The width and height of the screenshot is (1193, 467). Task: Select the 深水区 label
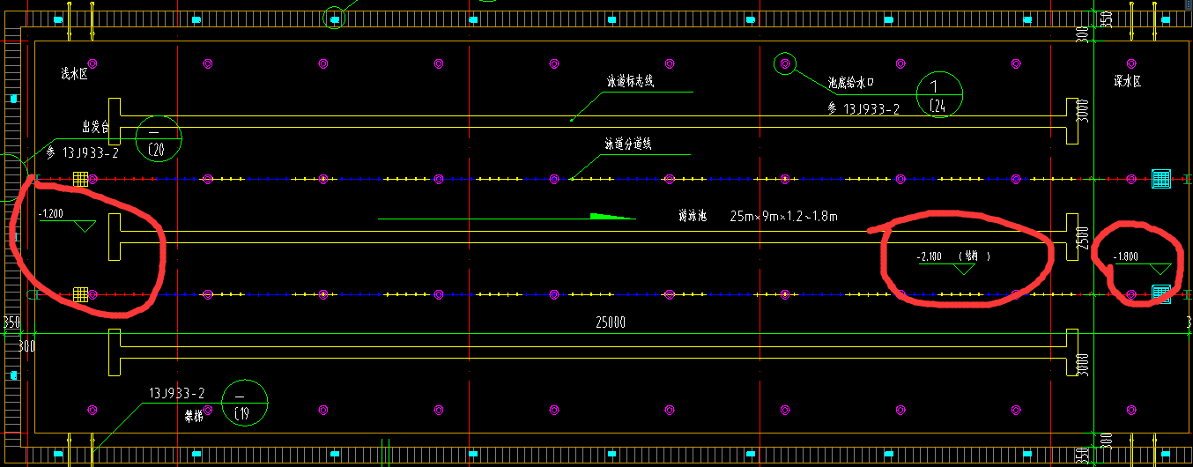click(x=1127, y=81)
